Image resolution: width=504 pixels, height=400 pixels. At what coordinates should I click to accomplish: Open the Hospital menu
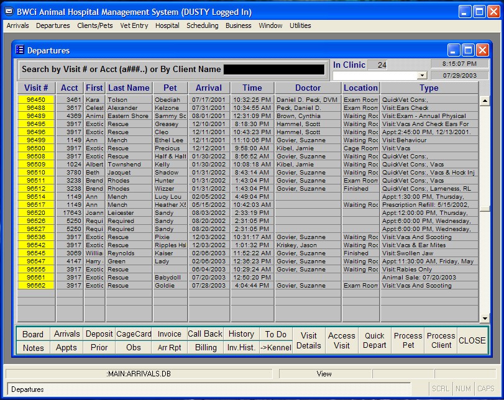tap(167, 25)
